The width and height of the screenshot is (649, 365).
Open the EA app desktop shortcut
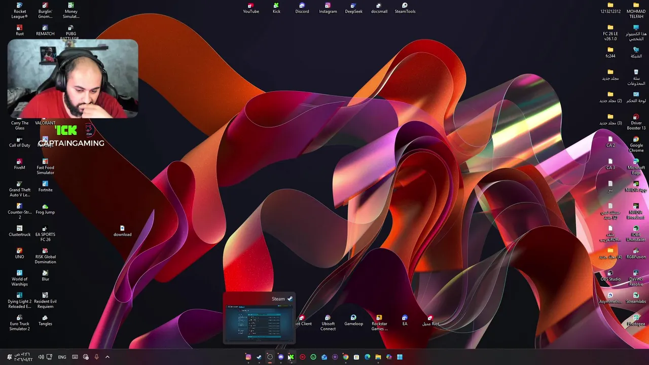pos(405,320)
